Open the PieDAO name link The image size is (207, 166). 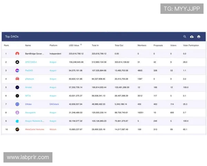pos(29,71)
